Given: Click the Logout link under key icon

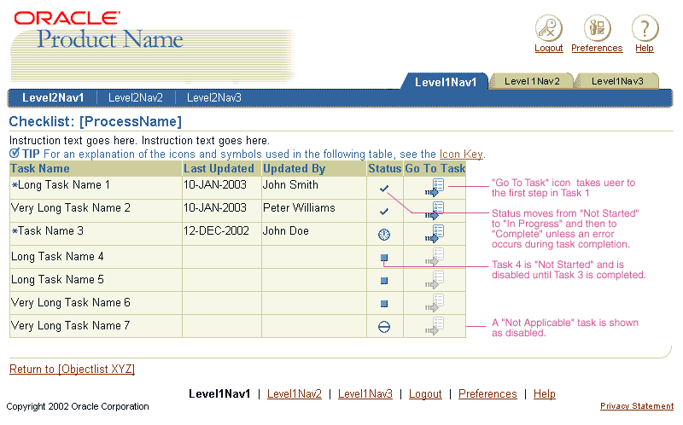Looking at the screenshot, I should coord(549,48).
